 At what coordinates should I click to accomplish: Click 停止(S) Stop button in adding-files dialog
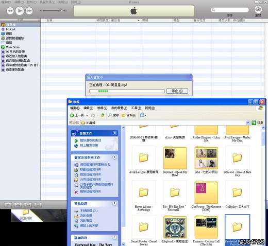(x=177, y=91)
